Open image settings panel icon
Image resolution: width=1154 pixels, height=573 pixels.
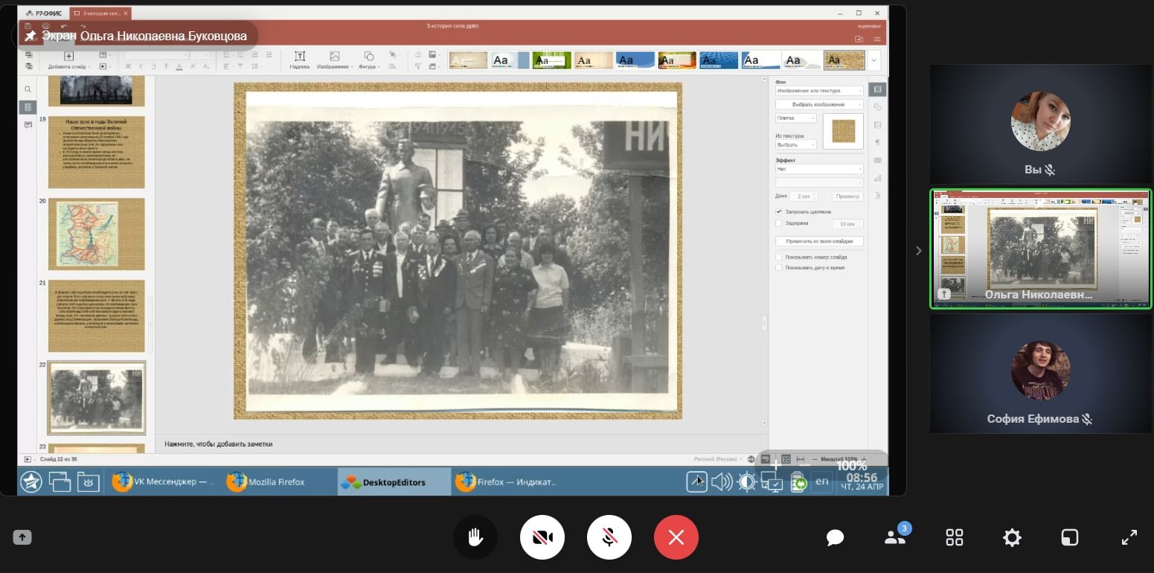click(877, 125)
